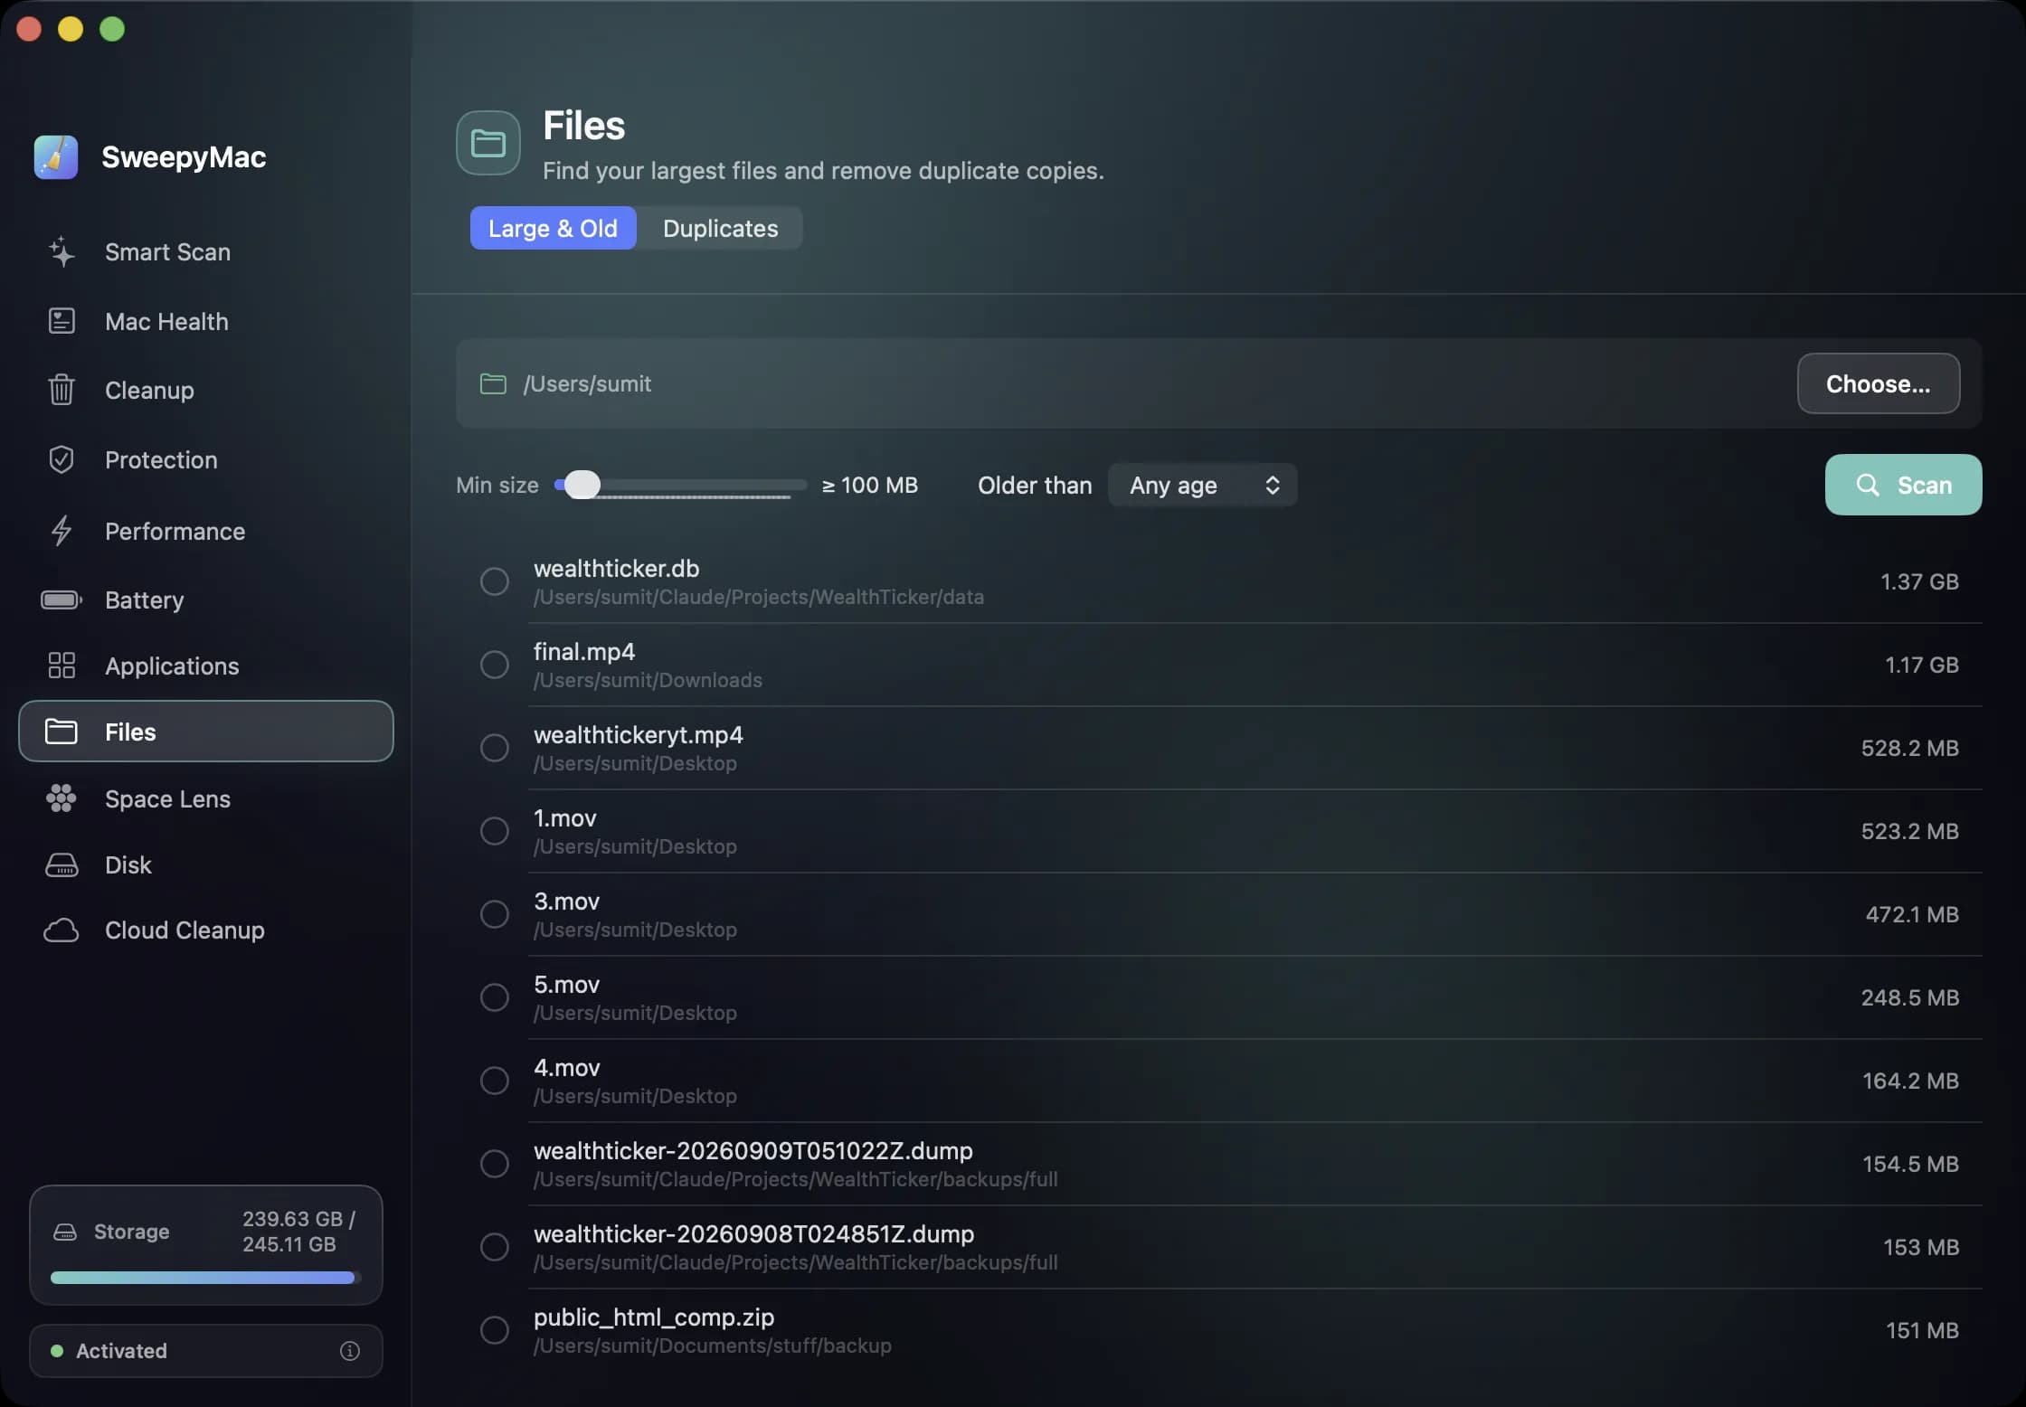Open the Performance lightning bolt icon
Viewport: 2026px width, 1407px height.
pyautogui.click(x=62, y=531)
